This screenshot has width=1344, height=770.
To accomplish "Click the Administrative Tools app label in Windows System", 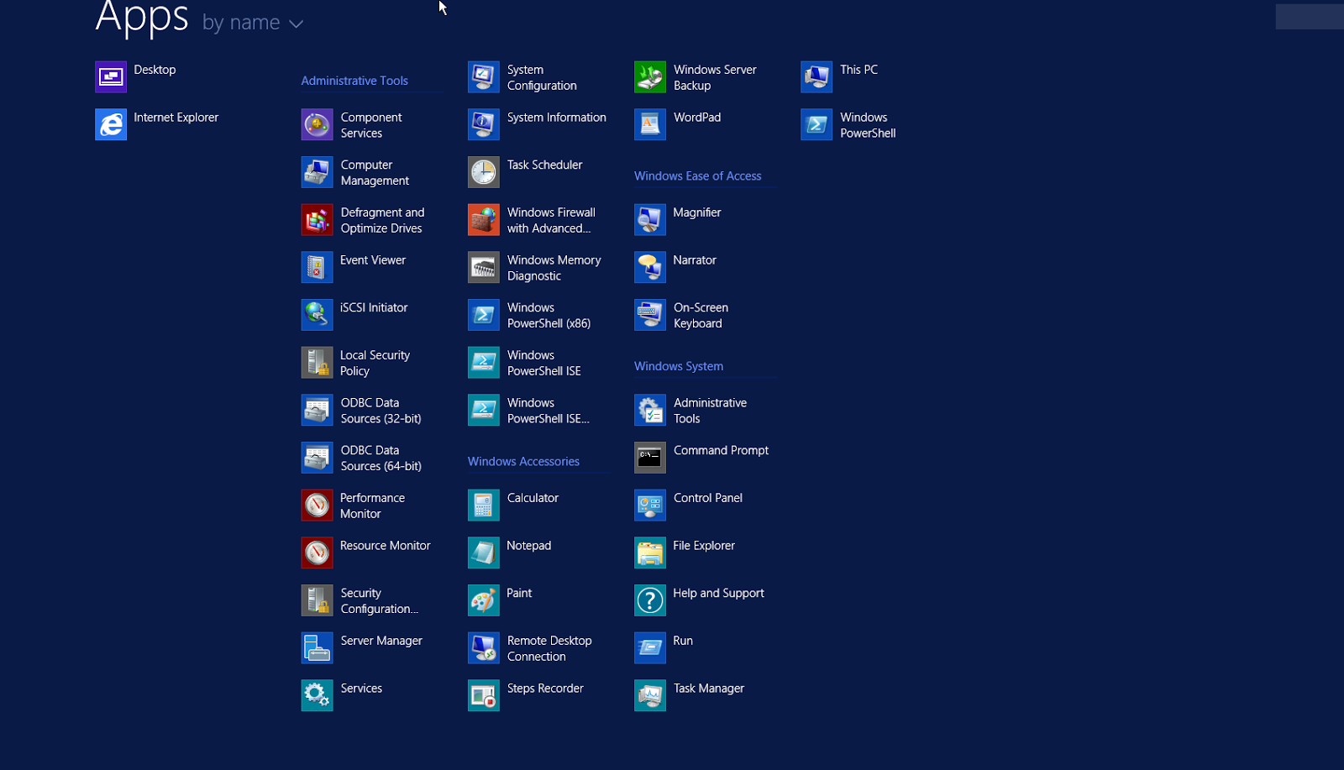I will pyautogui.click(x=711, y=411).
